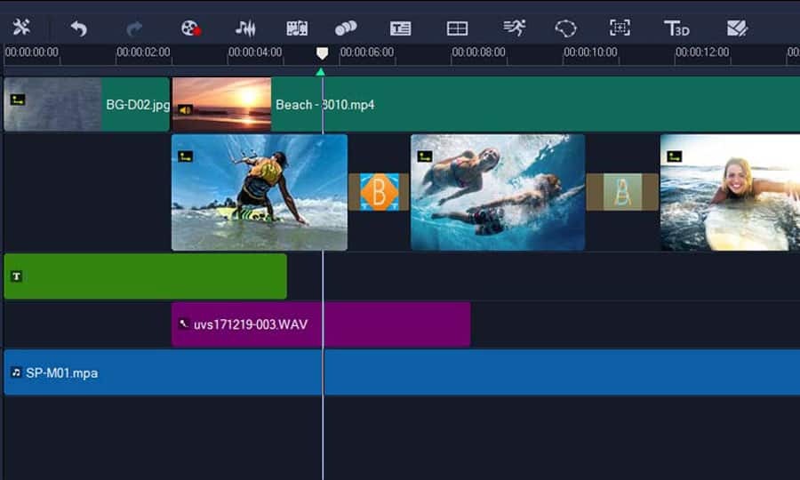Select the smiling surfer woman overlay clip
800x480 pixels.
click(x=730, y=192)
